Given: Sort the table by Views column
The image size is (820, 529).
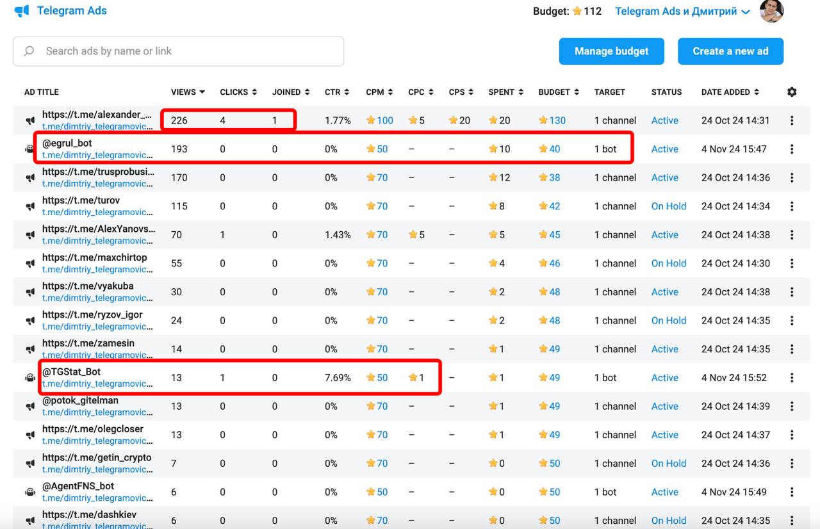Looking at the screenshot, I should tap(188, 92).
